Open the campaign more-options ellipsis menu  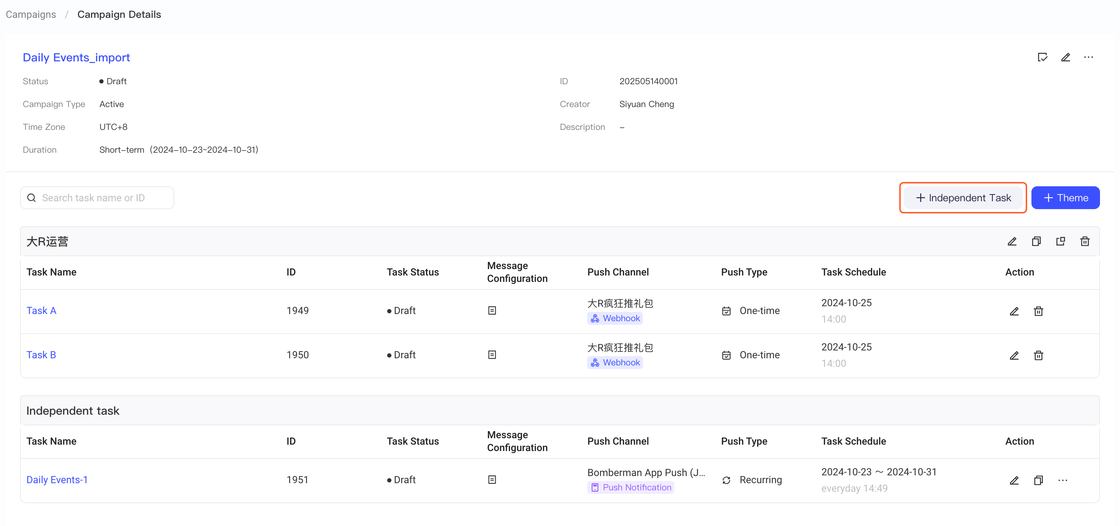point(1088,57)
